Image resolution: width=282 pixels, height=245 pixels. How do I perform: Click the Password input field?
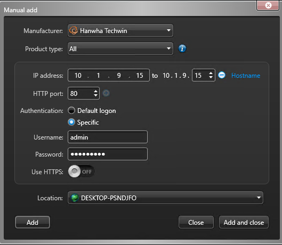pyautogui.click(x=108, y=154)
